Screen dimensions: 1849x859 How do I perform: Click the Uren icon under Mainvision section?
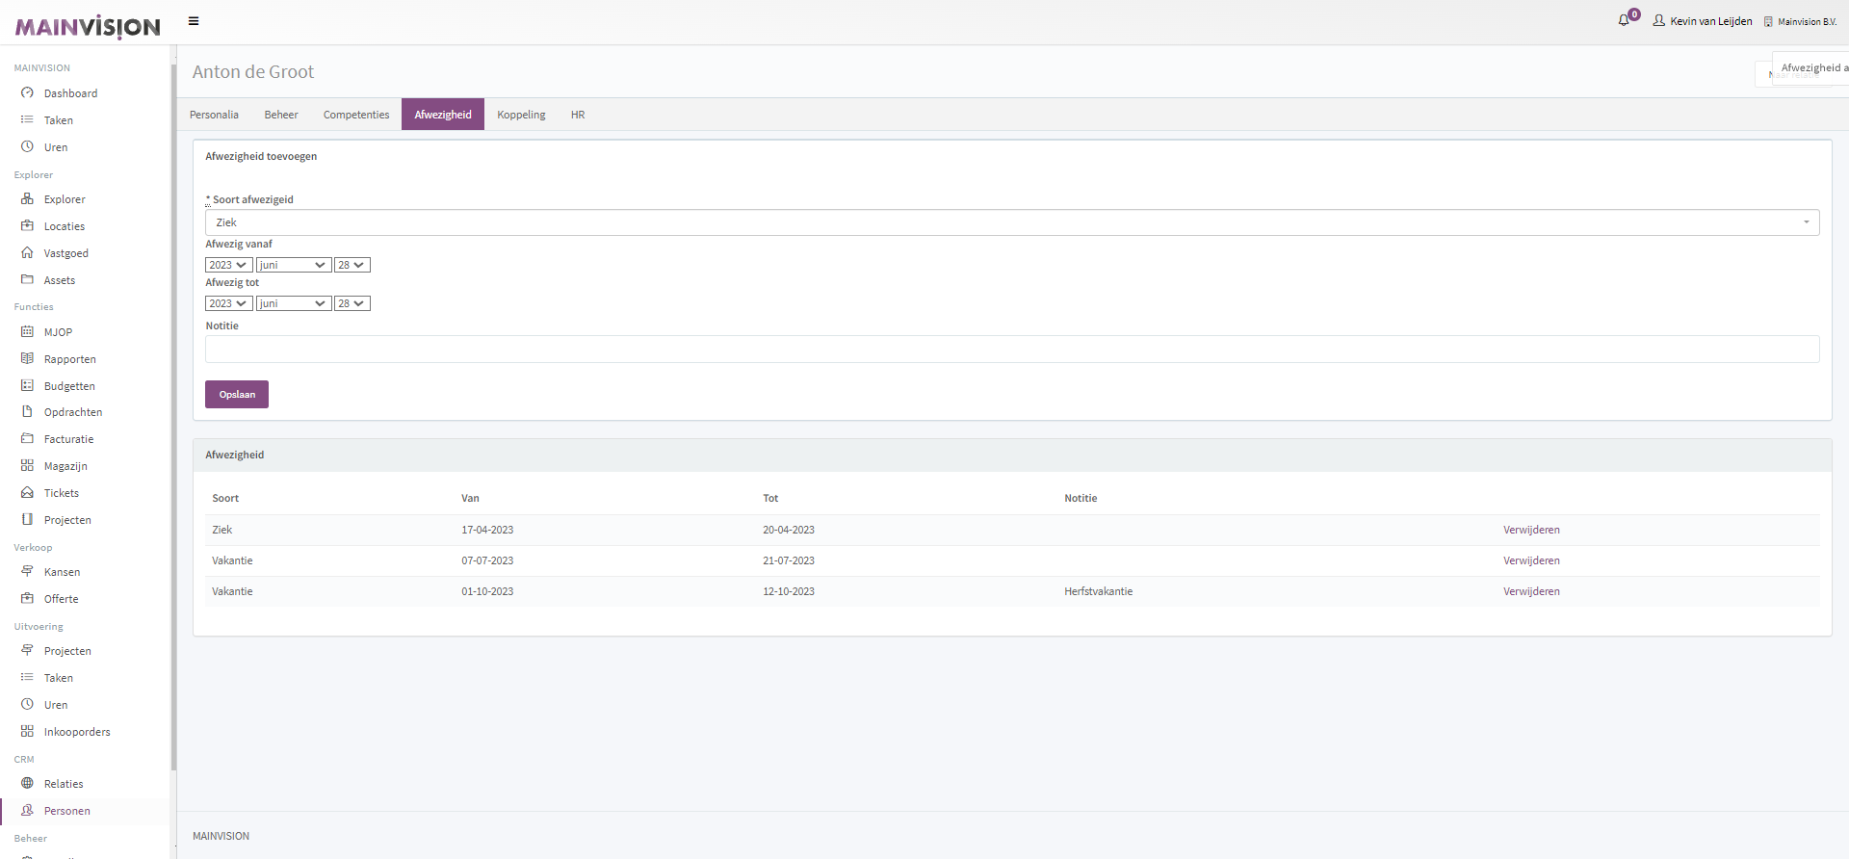point(27,147)
